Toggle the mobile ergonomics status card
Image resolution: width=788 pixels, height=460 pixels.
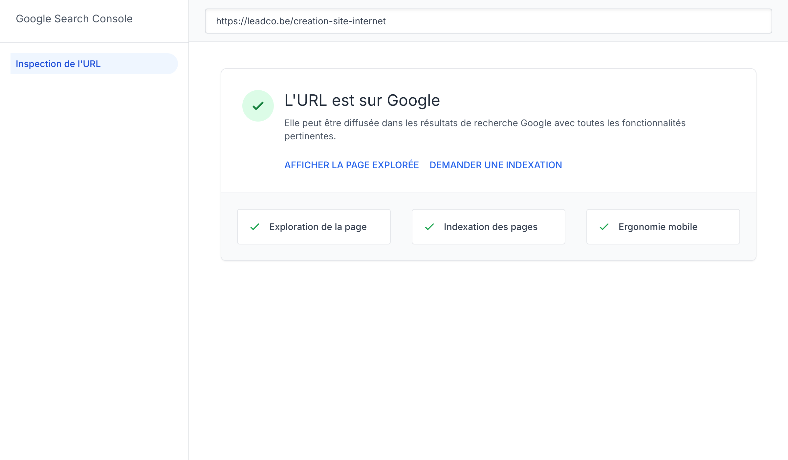(663, 227)
